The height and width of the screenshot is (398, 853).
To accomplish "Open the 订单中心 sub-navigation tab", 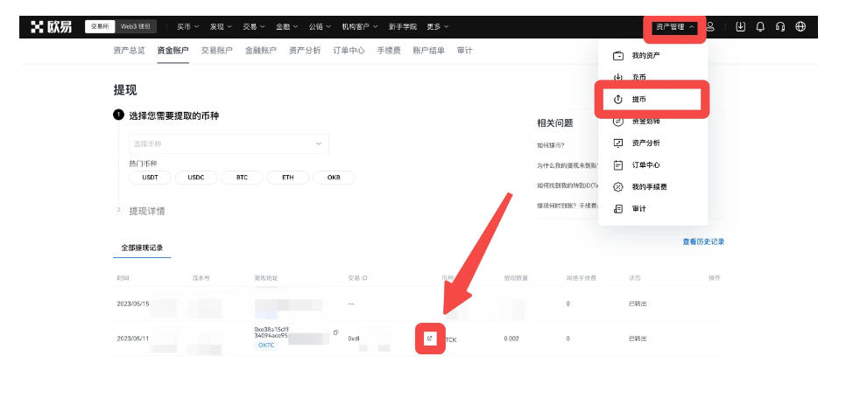I will [x=349, y=51].
